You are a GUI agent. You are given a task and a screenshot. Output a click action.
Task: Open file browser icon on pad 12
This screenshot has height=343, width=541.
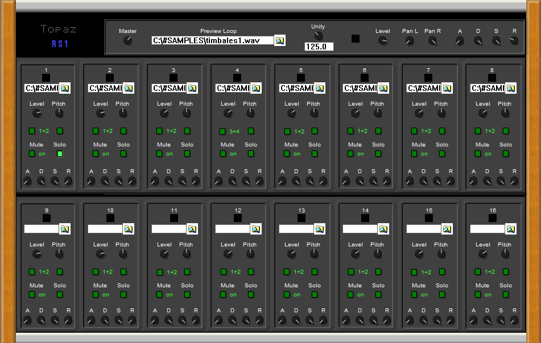tap(256, 229)
